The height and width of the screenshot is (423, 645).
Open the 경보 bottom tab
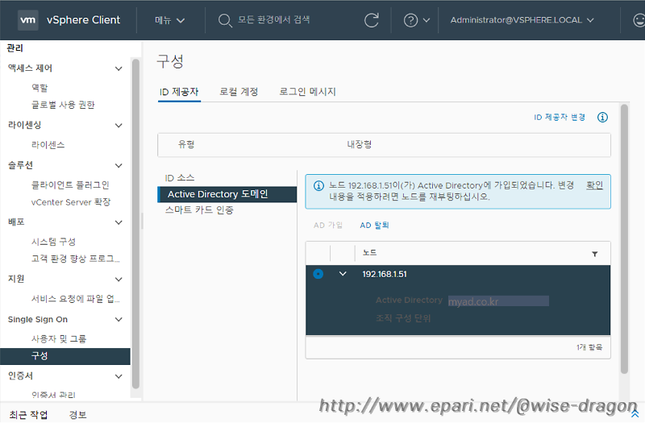coord(77,414)
